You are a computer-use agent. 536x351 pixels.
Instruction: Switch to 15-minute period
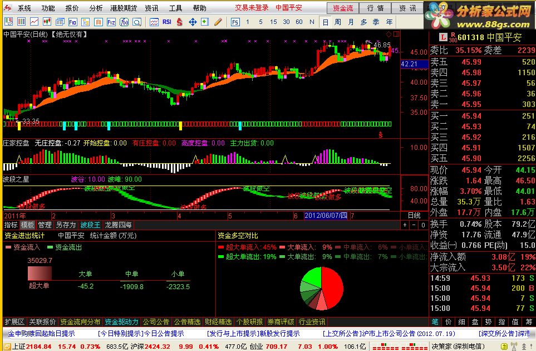tap(273, 22)
